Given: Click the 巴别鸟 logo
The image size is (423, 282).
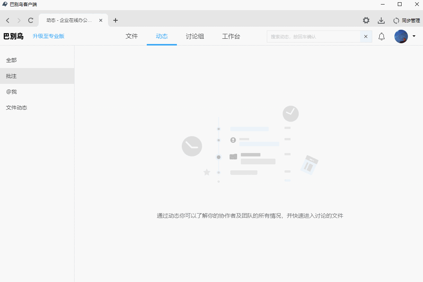Looking at the screenshot, I should pos(14,36).
